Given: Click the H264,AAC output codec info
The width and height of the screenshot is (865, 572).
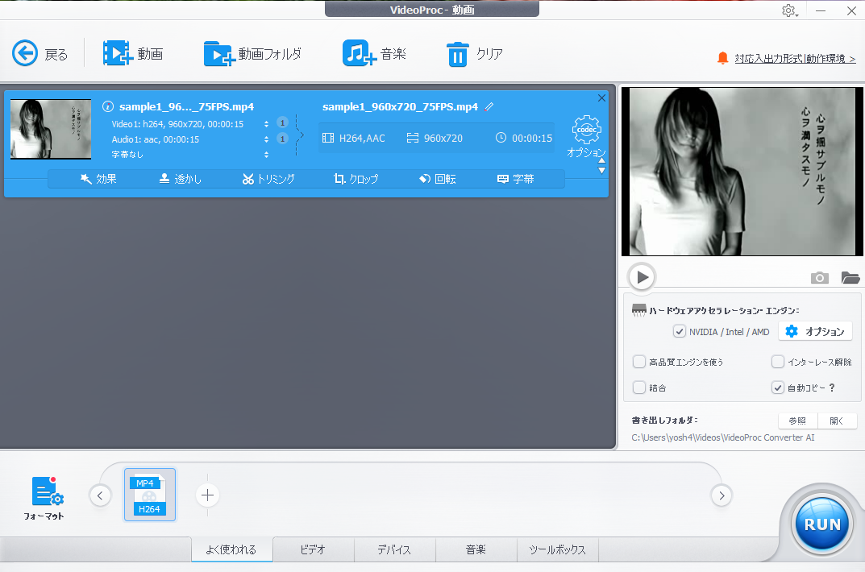Looking at the screenshot, I should [x=354, y=138].
